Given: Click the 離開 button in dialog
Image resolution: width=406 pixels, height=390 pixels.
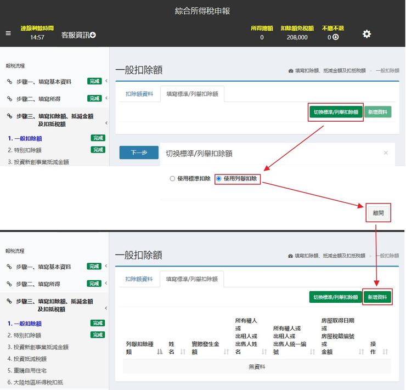Looking at the screenshot, I should [x=378, y=213].
